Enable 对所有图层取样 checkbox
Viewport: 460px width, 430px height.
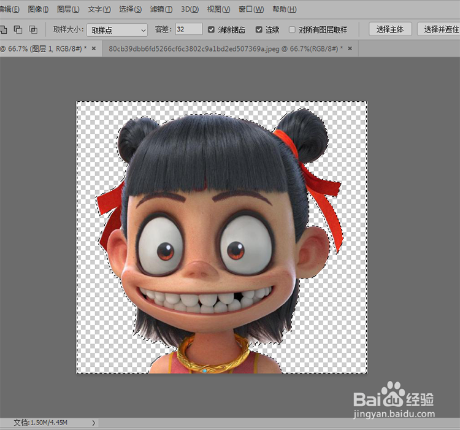coord(292,29)
